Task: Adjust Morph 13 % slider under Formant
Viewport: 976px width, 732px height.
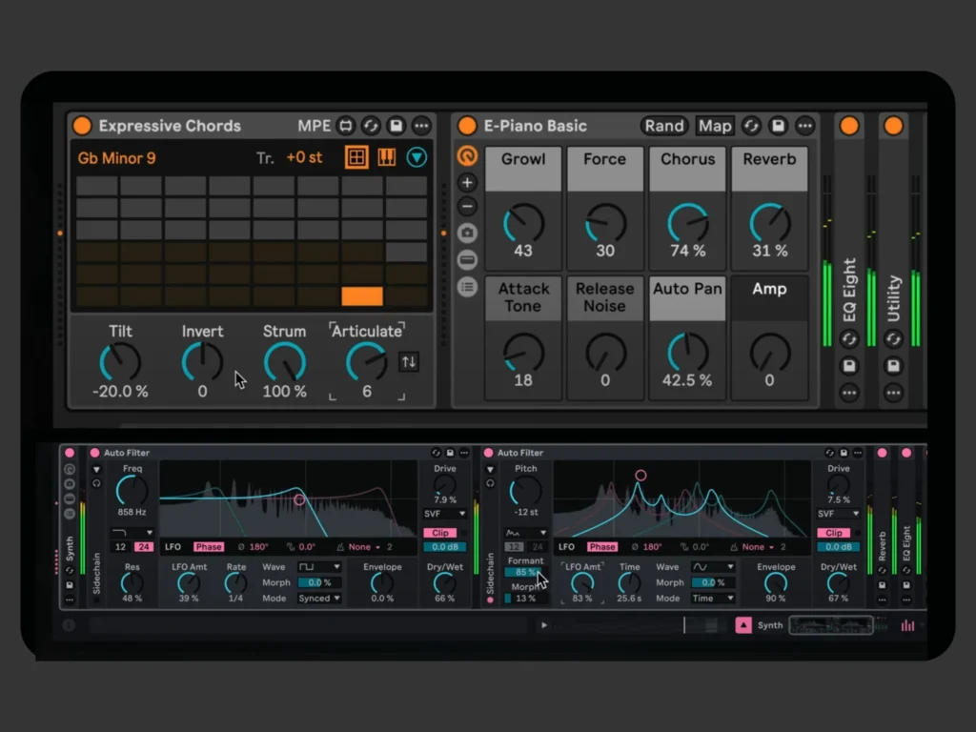Action: (x=525, y=599)
